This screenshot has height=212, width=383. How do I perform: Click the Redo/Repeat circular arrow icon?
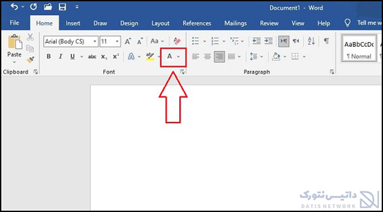[33, 7]
